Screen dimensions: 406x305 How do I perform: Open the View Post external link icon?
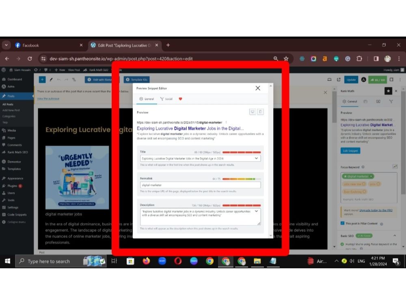339,80
